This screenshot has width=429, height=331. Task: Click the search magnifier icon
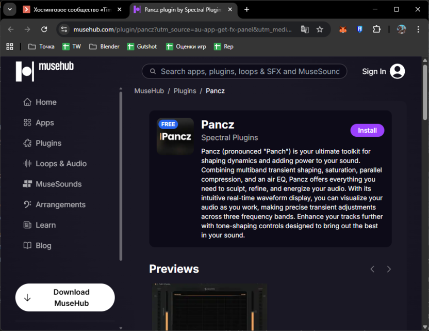(153, 71)
